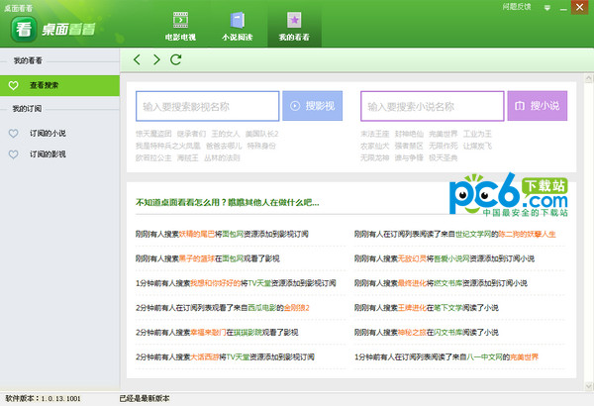Open 我想和你好好的 in the activity feed

tap(216, 283)
